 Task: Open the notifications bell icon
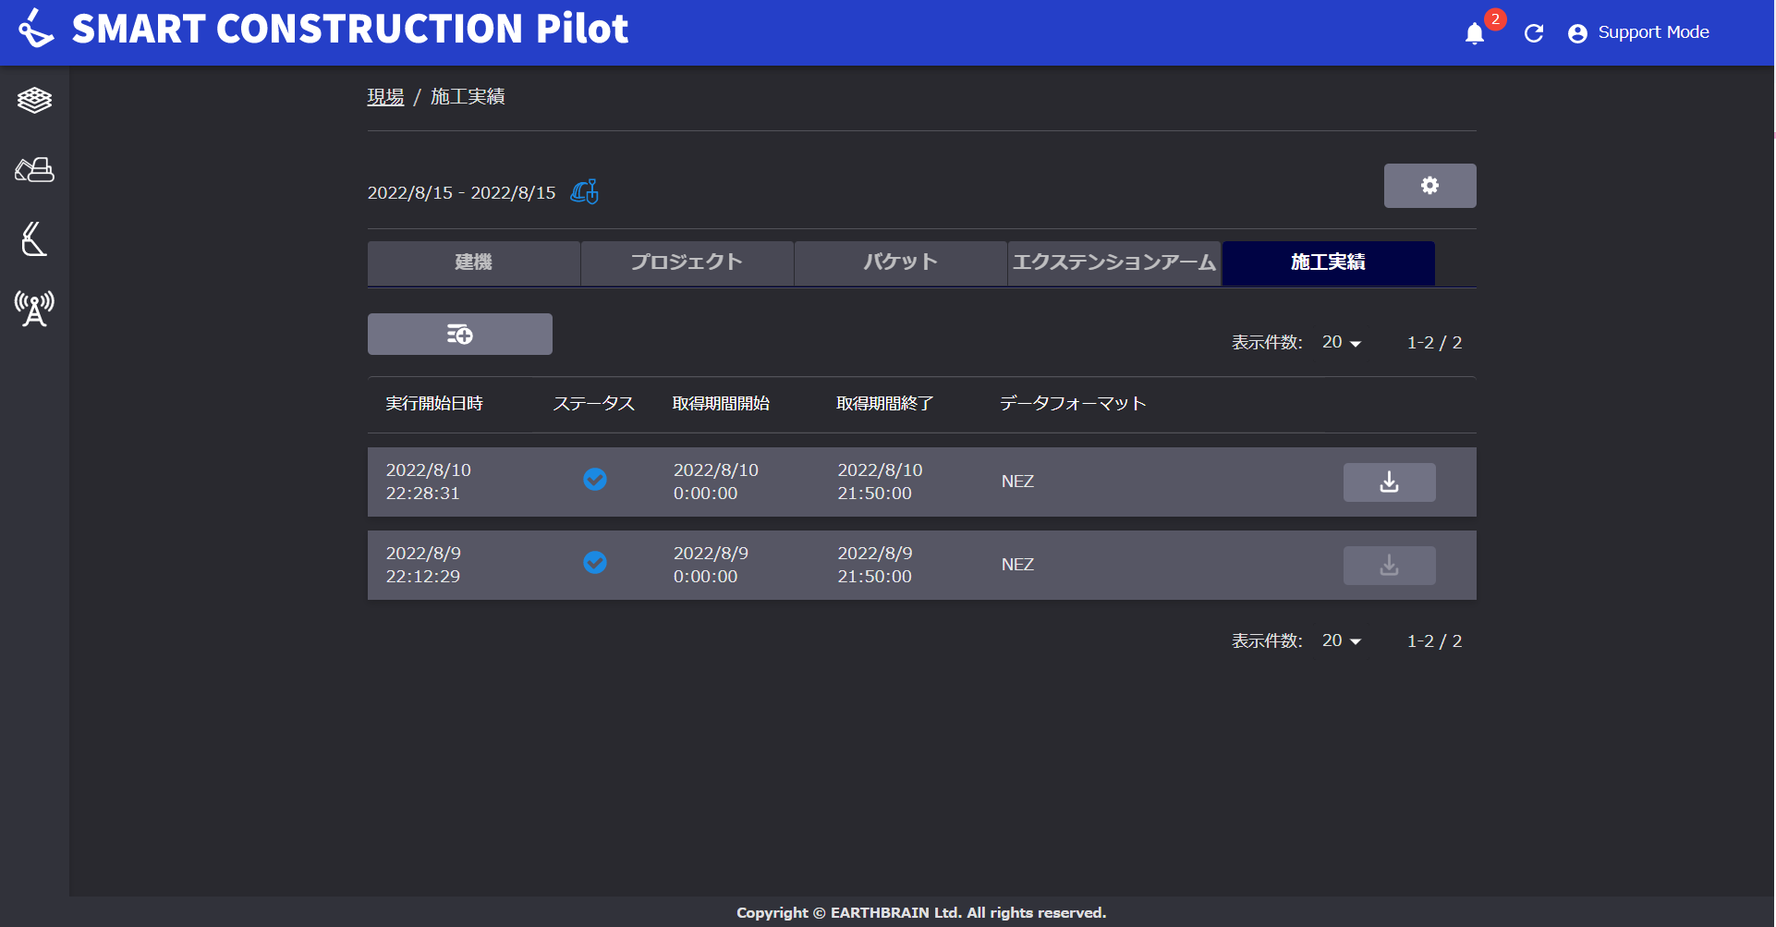point(1475,33)
